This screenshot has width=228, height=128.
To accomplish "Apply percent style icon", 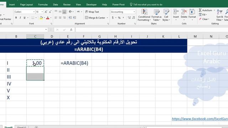I will 119,18.
